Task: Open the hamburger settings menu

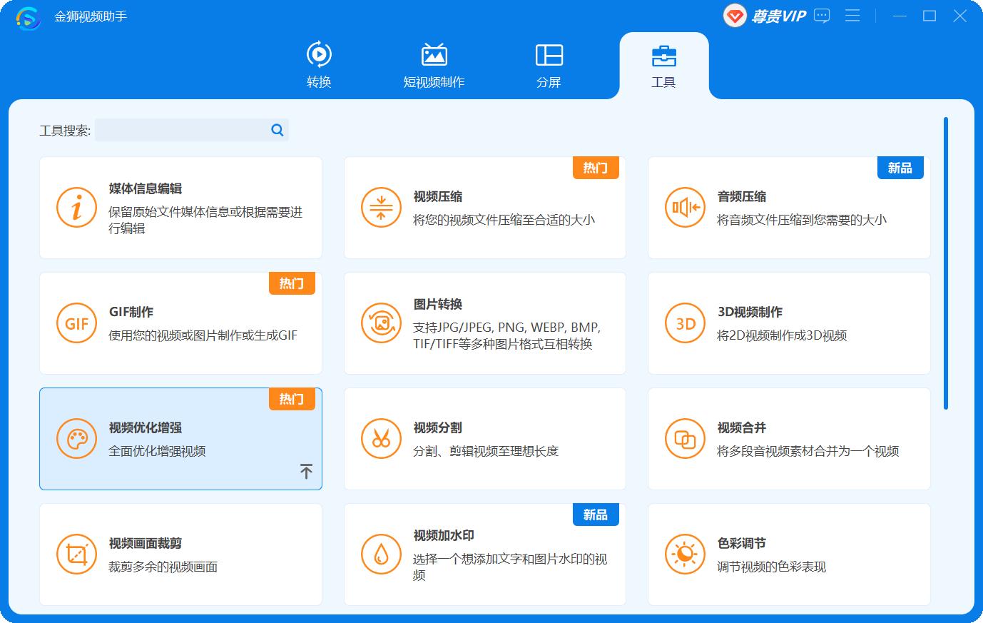Action: (852, 15)
